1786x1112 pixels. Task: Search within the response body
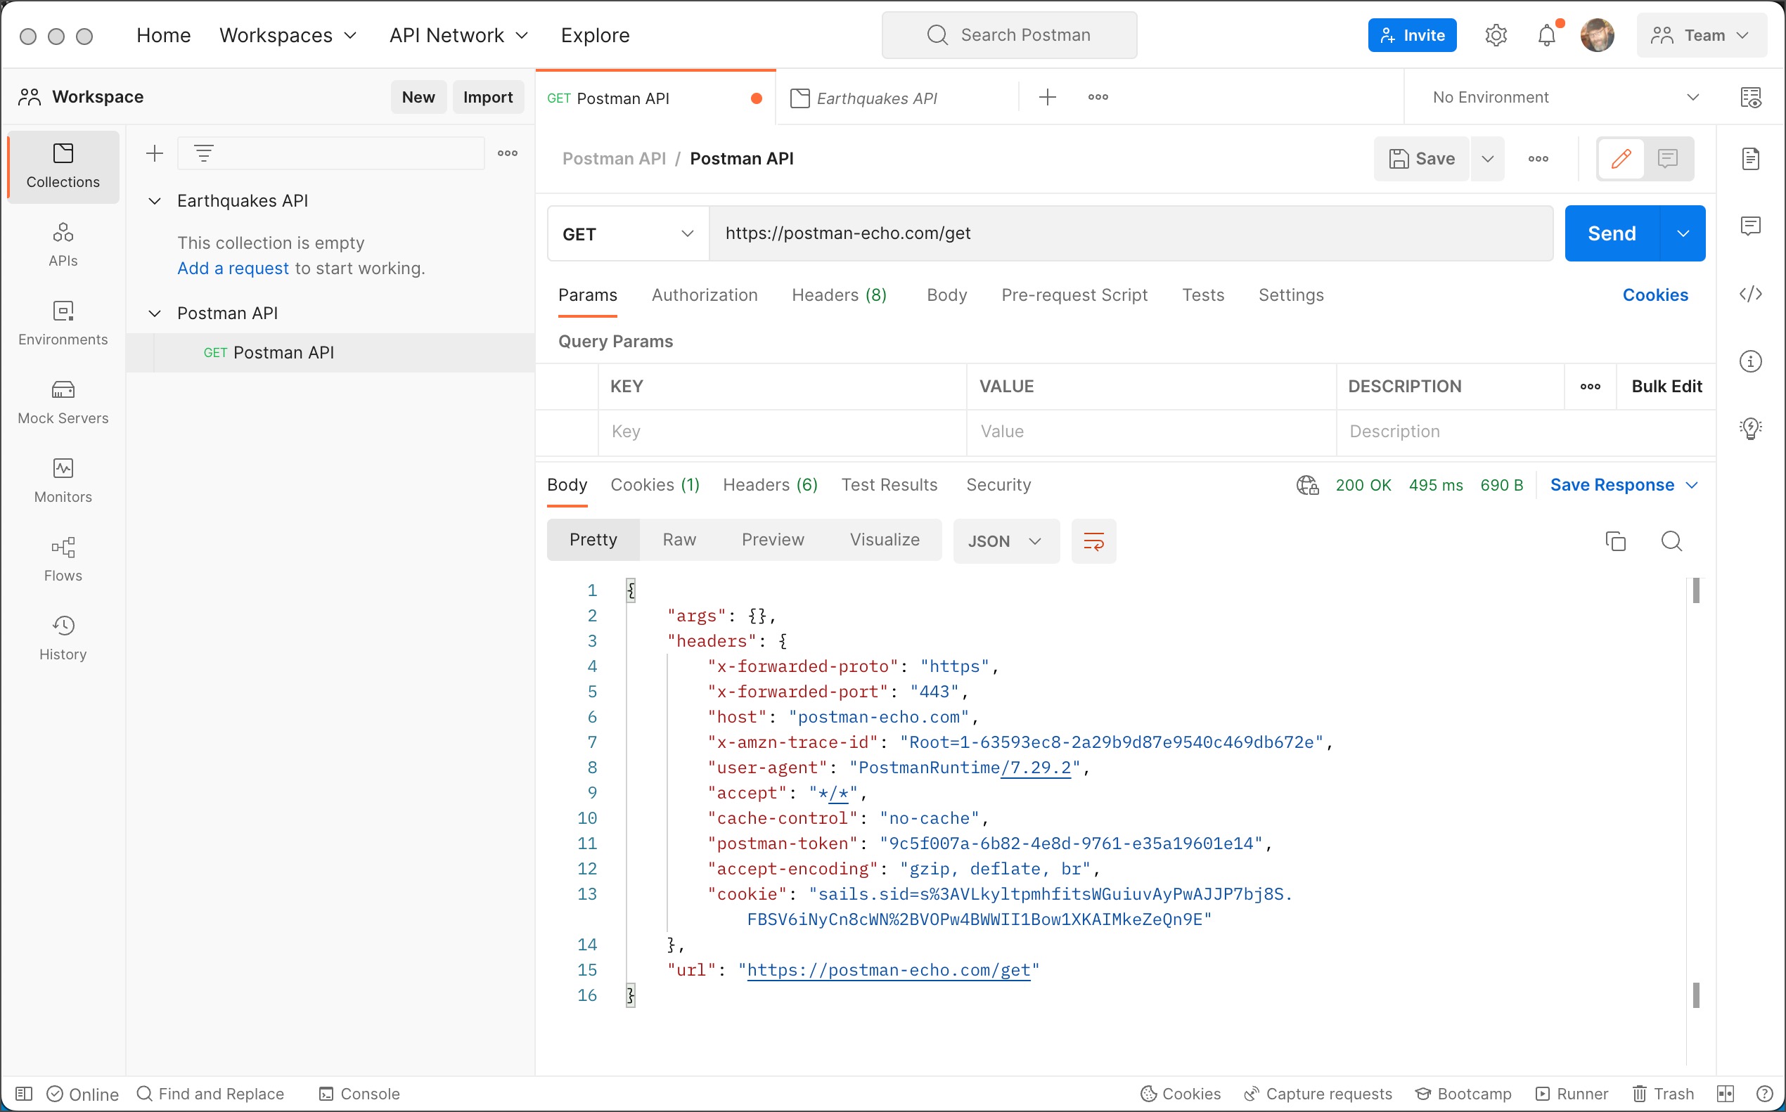coord(1672,541)
